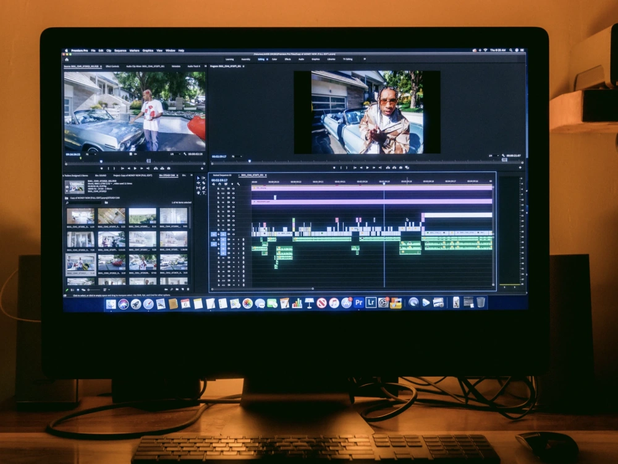Open the Markers menu
The image size is (618, 464).
pos(134,51)
